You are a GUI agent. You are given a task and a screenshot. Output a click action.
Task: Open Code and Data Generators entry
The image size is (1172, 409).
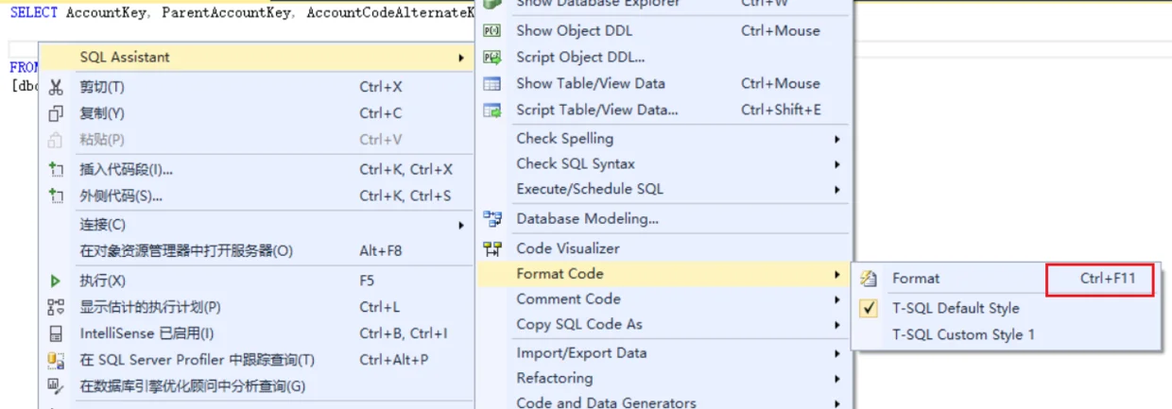pos(664,402)
